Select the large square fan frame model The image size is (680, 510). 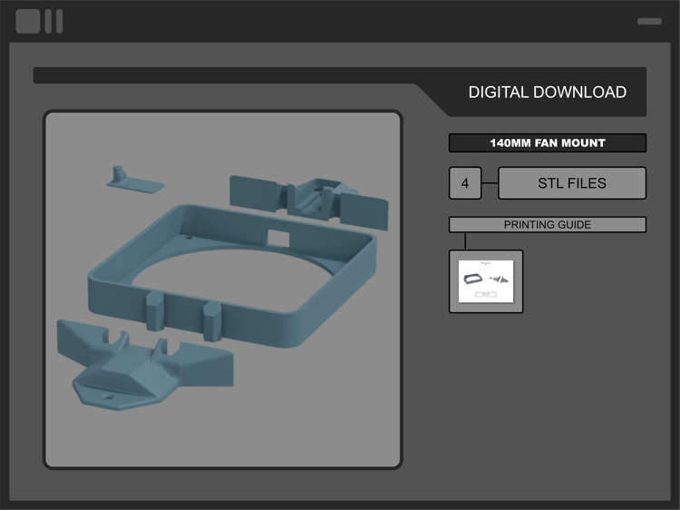[232, 275]
